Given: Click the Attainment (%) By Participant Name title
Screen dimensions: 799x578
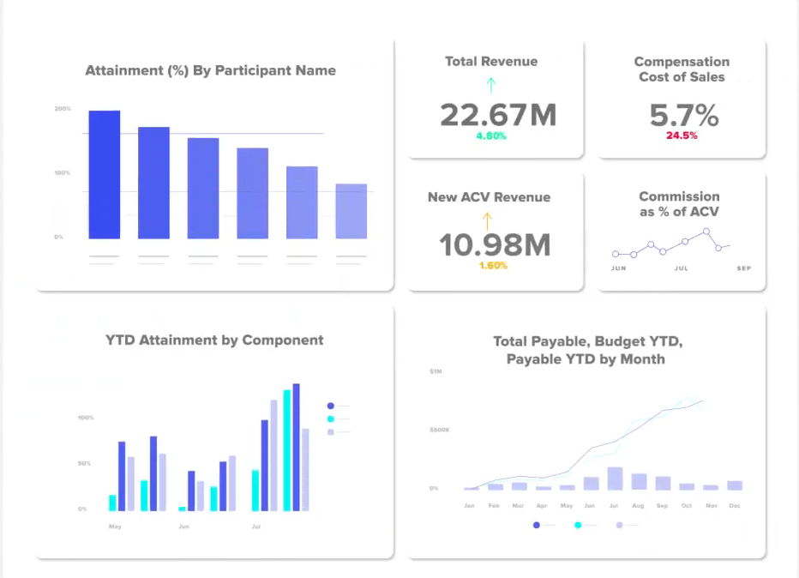Looking at the screenshot, I should (210, 70).
